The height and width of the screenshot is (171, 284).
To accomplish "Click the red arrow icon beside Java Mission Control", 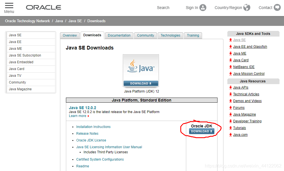I will (x=230, y=74).
